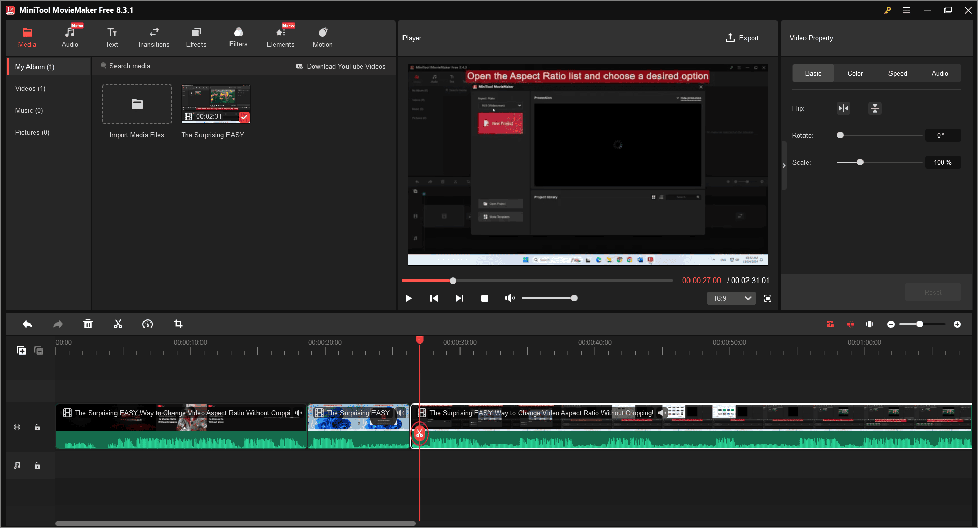Screen dimensions: 978x528
Task: Delete selected clip with trash icon
Action: (x=88, y=324)
